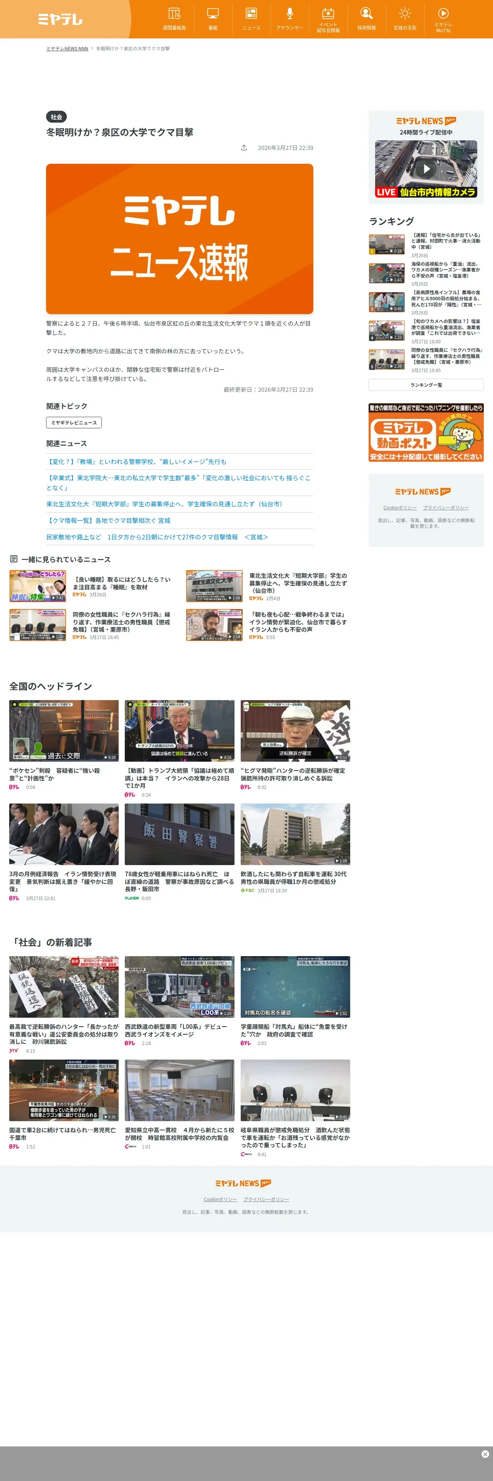Open 3月の月例経済報告 article thumbnail
493x1481 pixels.
[64, 834]
